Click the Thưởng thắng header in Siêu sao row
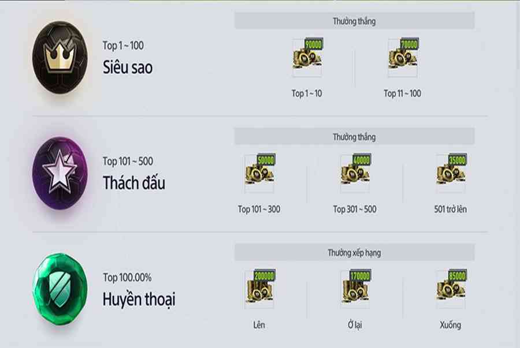Viewport: 520px width, 348px height. point(355,21)
